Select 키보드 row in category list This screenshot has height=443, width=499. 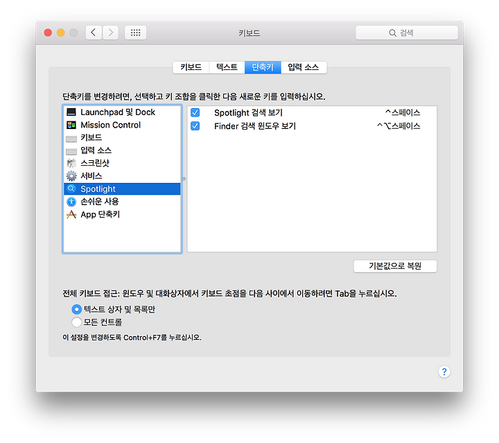point(122,137)
